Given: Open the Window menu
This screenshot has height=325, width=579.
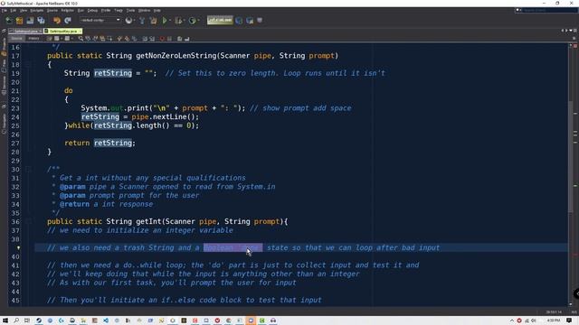Looking at the screenshot, I should tap(144, 10).
